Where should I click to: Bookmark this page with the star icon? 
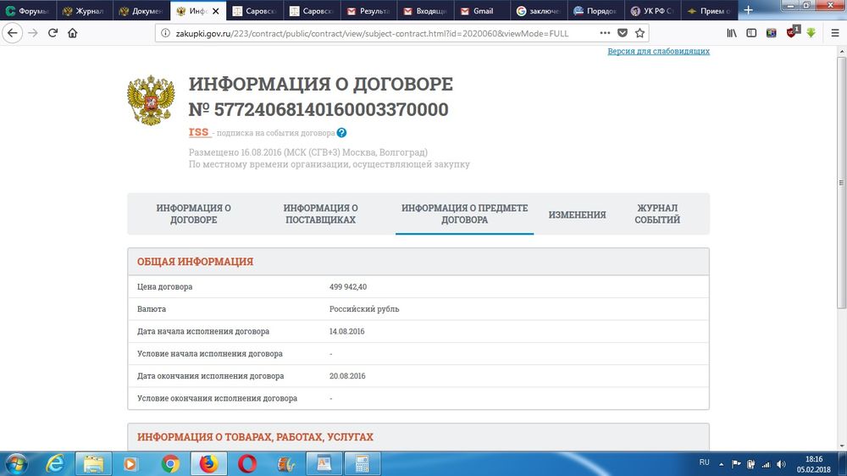(640, 33)
